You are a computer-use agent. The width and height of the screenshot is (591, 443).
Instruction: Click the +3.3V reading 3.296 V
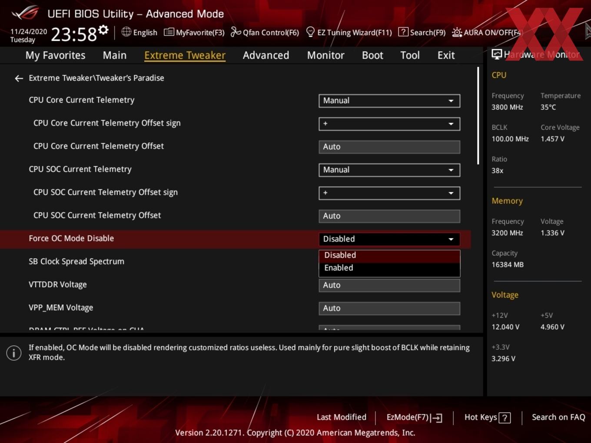[503, 359]
